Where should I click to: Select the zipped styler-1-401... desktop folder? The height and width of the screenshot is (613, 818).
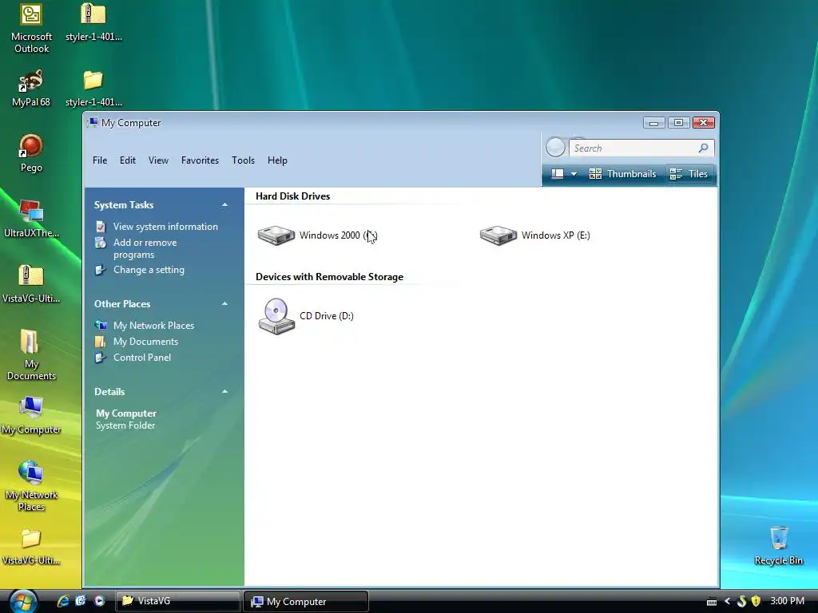94,23
